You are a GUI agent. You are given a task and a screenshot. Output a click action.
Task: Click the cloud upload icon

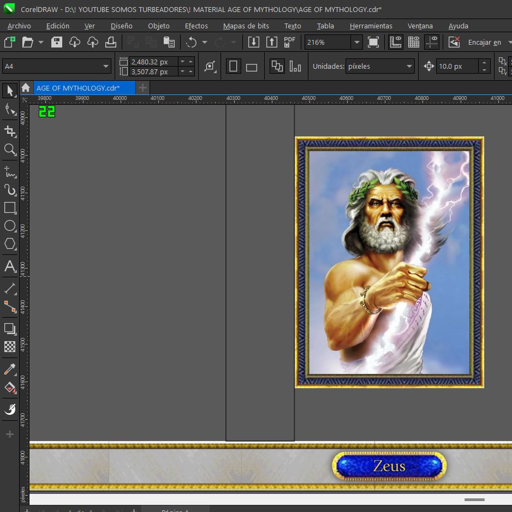point(93,42)
